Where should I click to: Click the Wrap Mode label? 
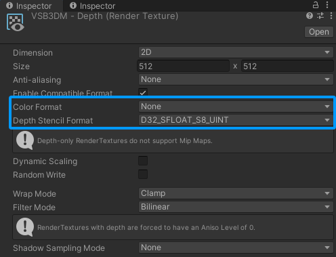(x=35, y=194)
